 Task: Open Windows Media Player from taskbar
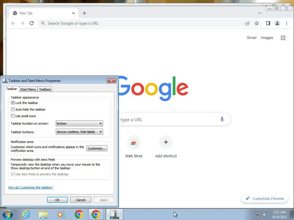tap(60, 214)
